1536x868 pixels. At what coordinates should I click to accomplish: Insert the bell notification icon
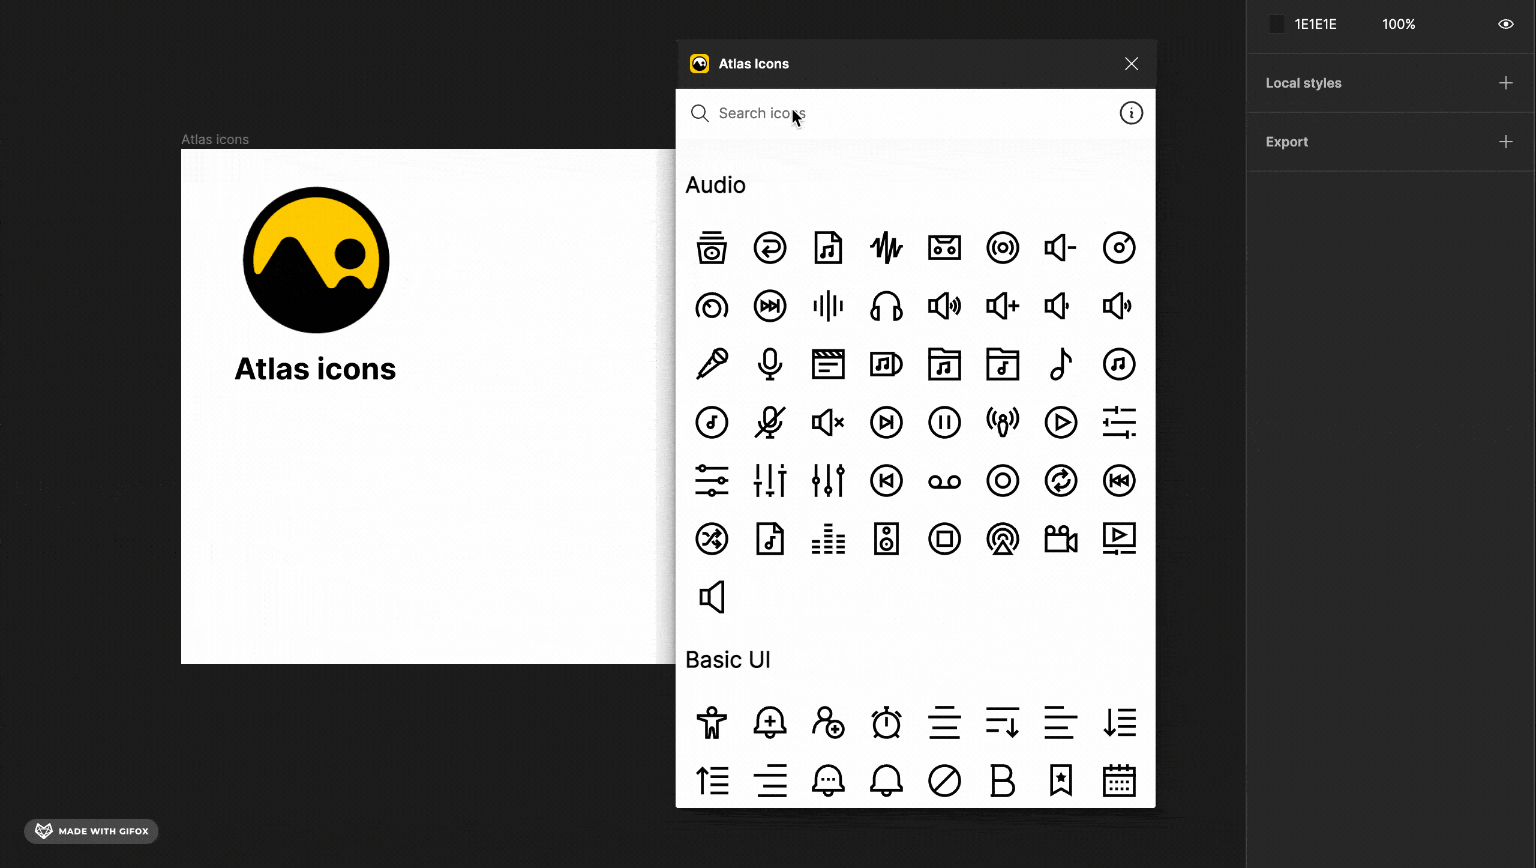[x=886, y=781]
